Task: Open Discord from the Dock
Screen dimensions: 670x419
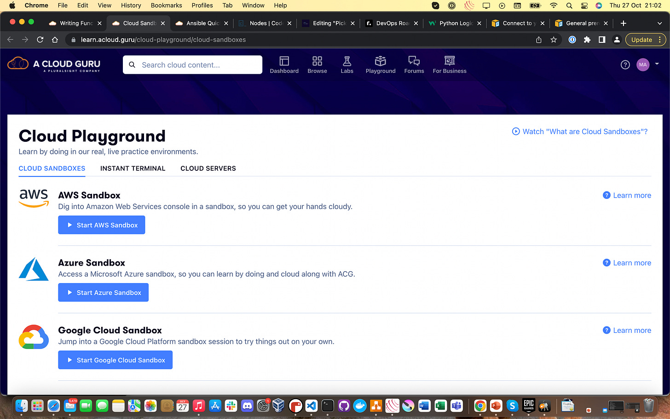Action: (247, 406)
